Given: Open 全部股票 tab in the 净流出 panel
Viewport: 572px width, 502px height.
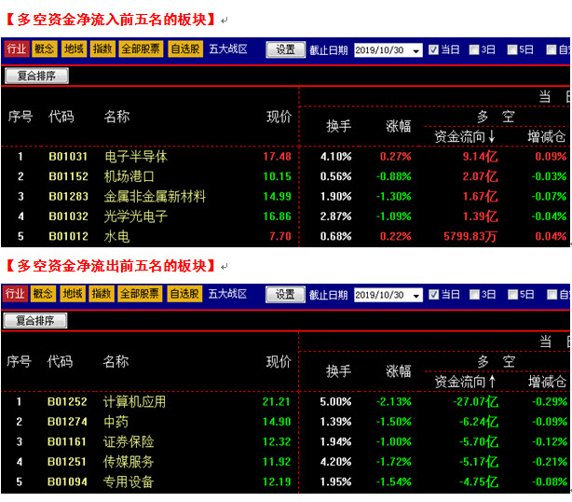Looking at the screenshot, I should click(x=141, y=294).
